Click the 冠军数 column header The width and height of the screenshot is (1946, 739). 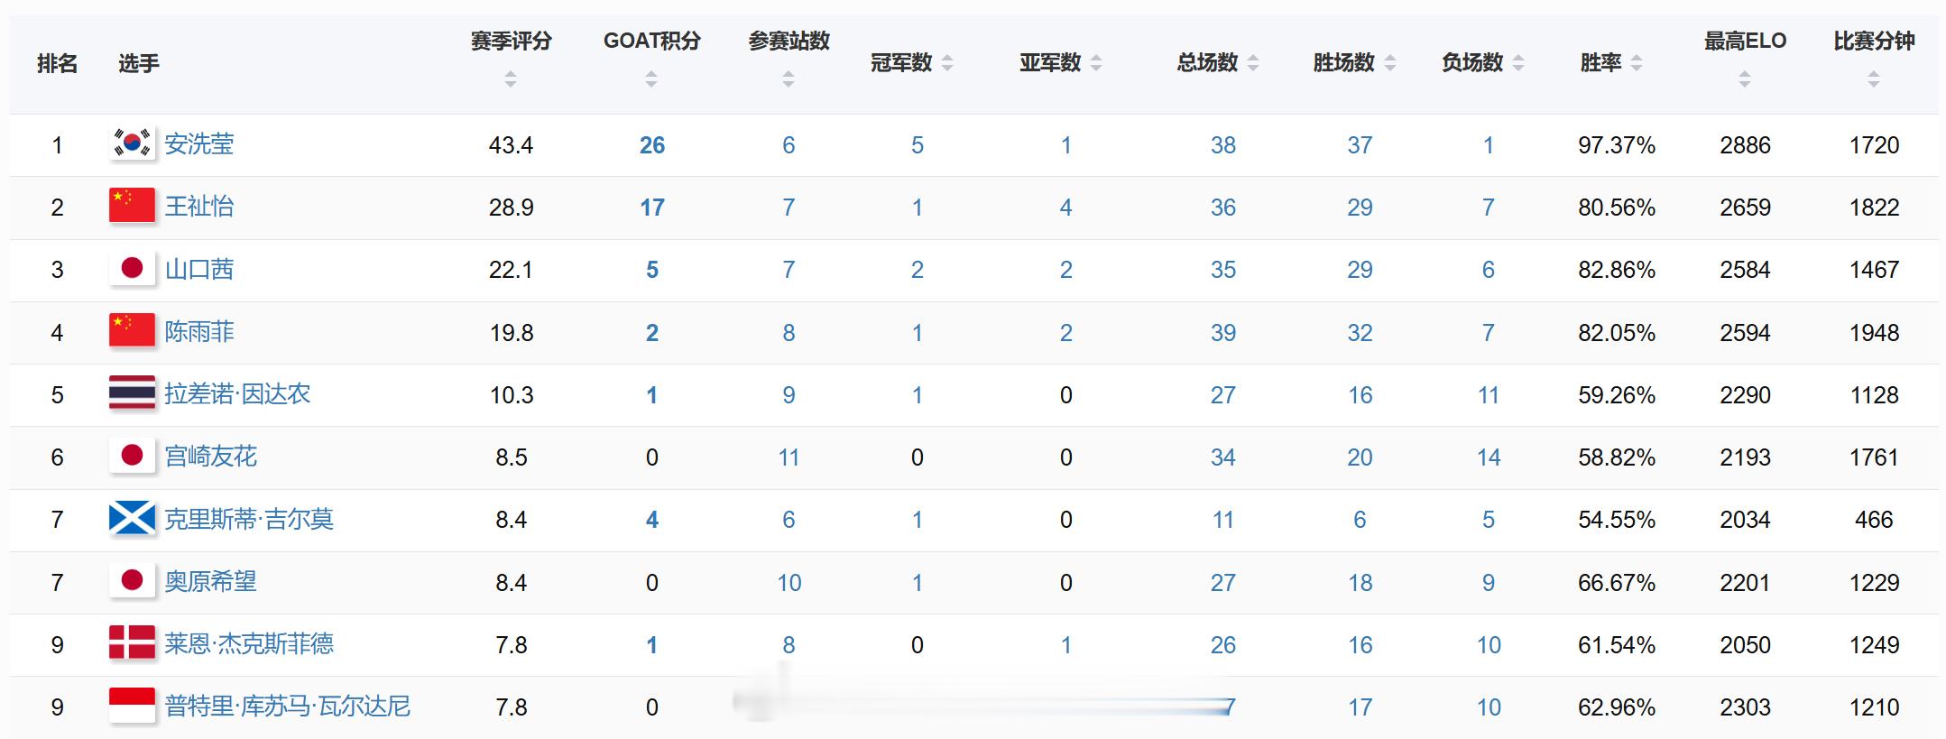(901, 62)
